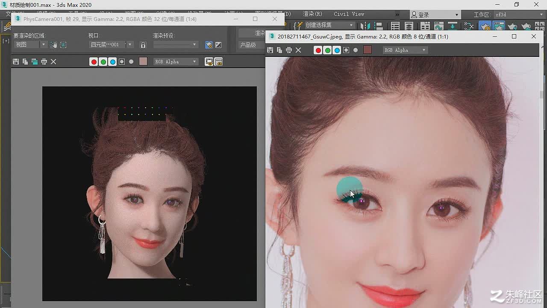This screenshot has width=547, height=308.
Task: Copy image in PhysCamera001 render window
Action: tap(25, 62)
